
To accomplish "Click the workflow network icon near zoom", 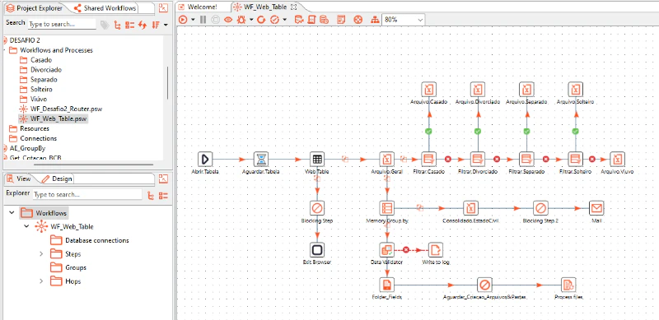I will (375, 19).
